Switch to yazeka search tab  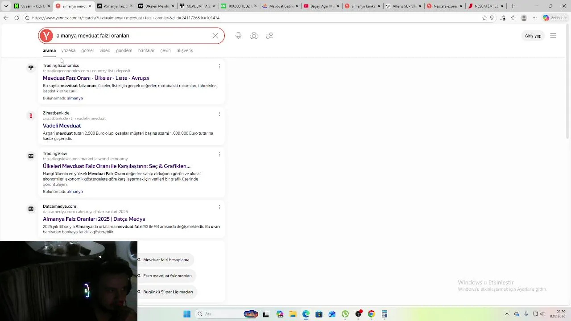click(x=68, y=50)
